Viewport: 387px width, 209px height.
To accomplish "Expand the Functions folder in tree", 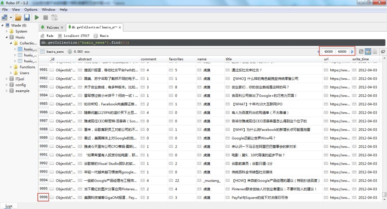I will click(x=11, y=67).
